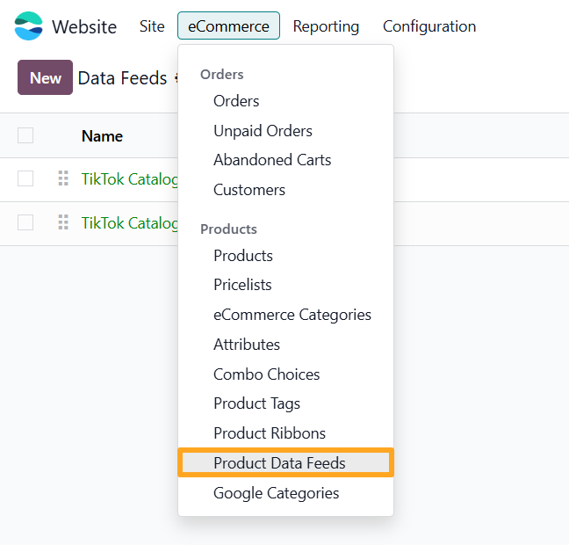Toggle the select-all checkbox in header
The image size is (569, 545).
pos(25,135)
